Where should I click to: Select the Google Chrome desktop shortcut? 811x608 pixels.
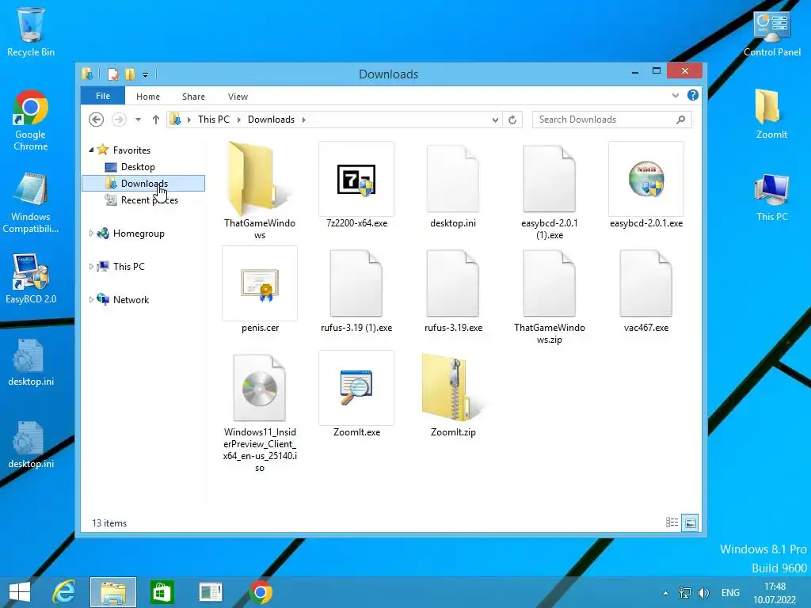tap(31, 120)
